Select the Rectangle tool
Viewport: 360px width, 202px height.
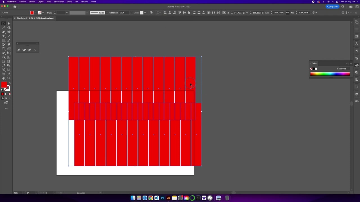click(3, 40)
